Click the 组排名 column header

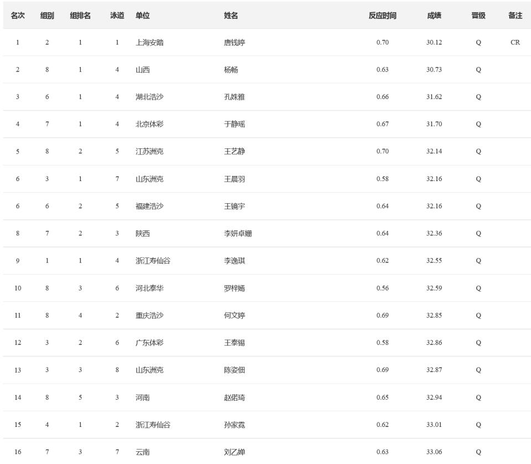pyautogui.click(x=80, y=16)
